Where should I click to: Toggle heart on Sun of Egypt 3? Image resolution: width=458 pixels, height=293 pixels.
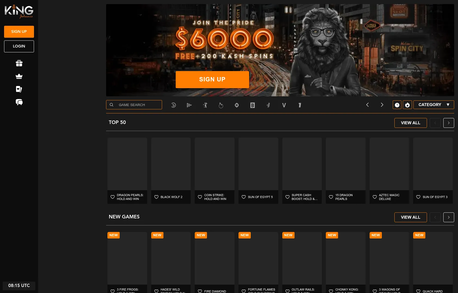point(418,197)
